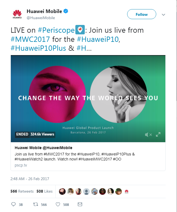Click the blue verified badge
The width and height of the screenshot is (177, 212).
(66, 11)
